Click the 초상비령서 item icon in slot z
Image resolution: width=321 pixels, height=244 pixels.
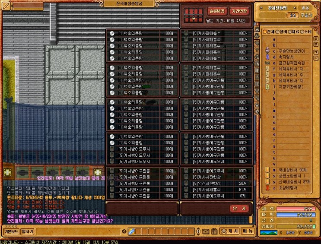click(x=267, y=187)
